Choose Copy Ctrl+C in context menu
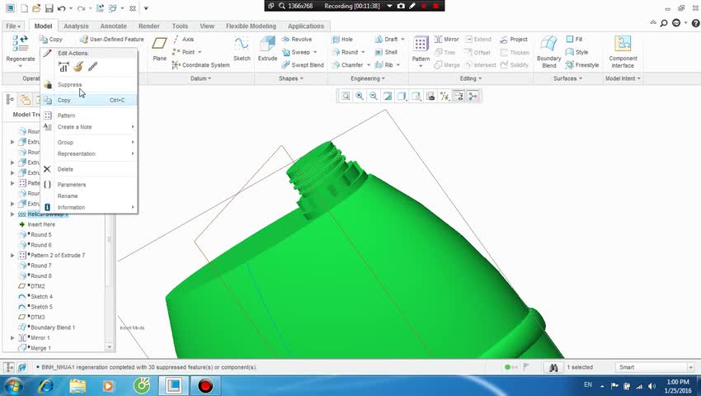Screen dimensions: 701x396 click(x=89, y=100)
